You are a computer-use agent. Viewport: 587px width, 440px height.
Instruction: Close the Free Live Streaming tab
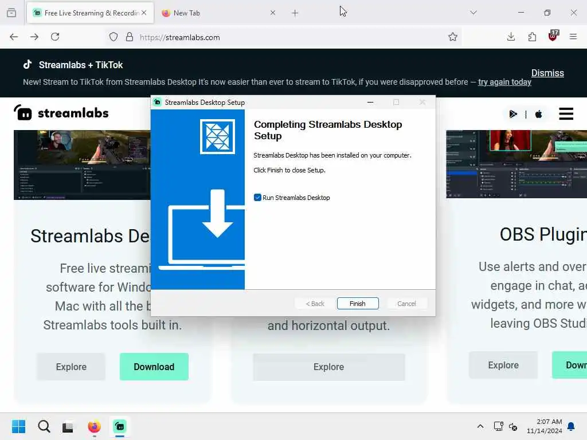pyautogui.click(x=144, y=13)
